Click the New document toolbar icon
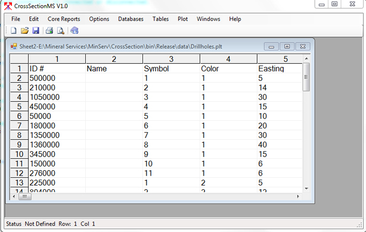The image size is (366, 232). [x=14, y=30]
